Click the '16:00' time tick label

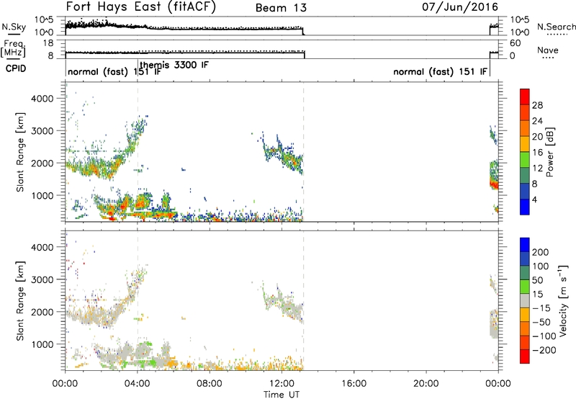(x=354, y=384)
